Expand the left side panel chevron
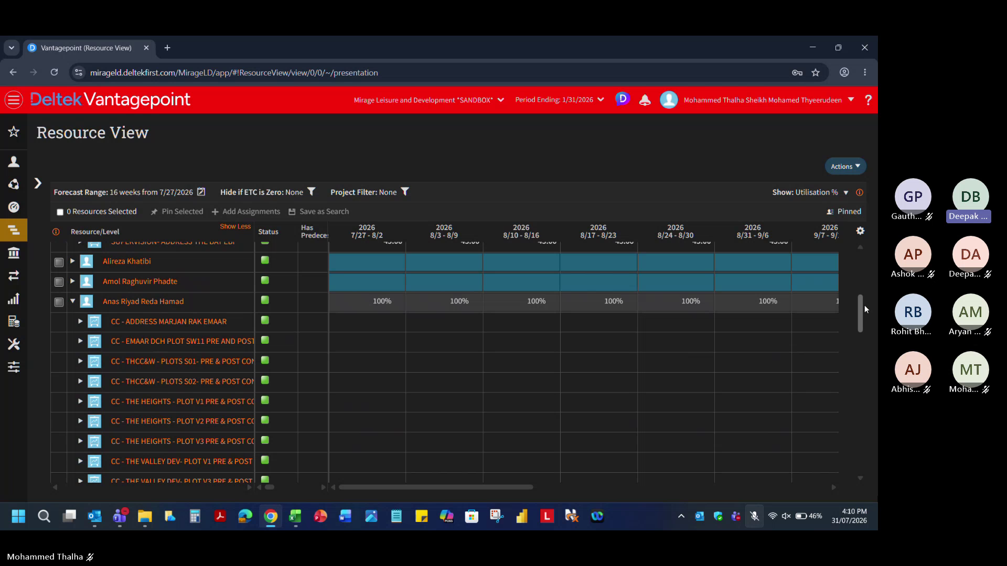 (38, 183)
